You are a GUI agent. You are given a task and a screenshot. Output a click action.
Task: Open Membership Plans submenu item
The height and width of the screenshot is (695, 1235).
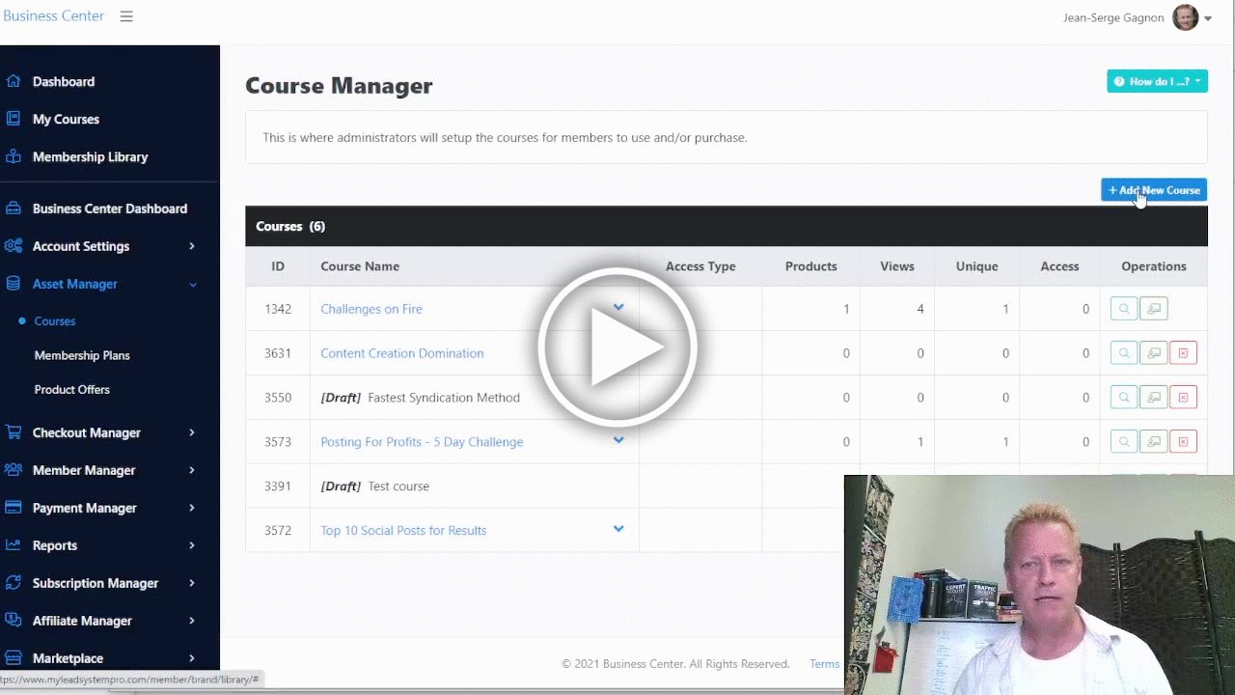(x=82, y=355)
